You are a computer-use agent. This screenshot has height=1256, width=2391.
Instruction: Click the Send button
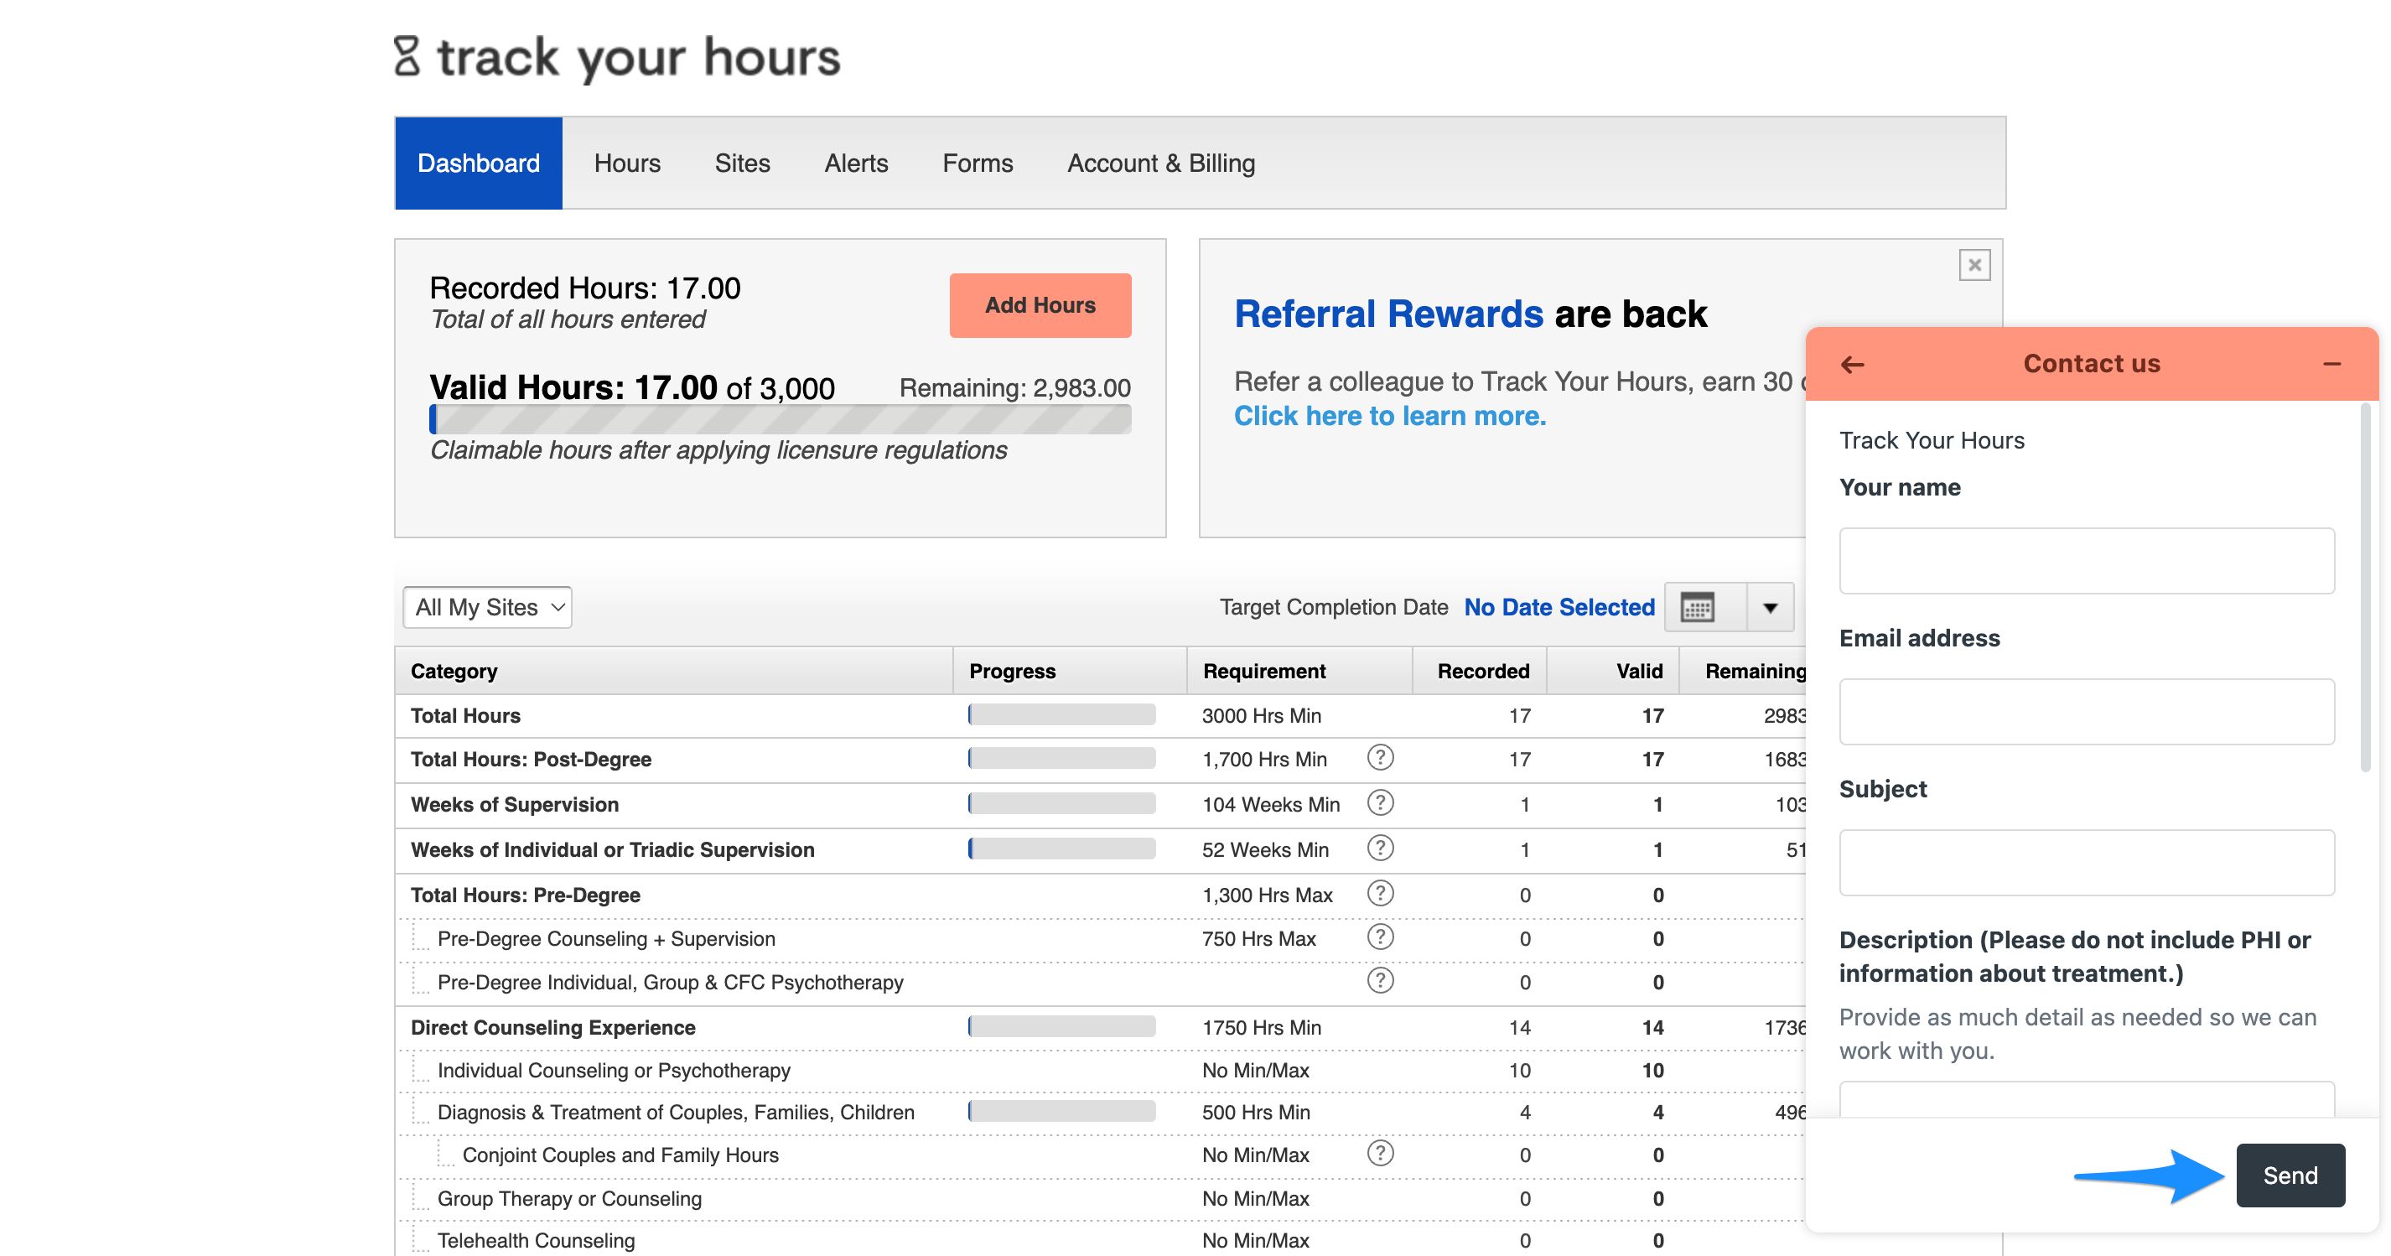tap(2290, 1176)
